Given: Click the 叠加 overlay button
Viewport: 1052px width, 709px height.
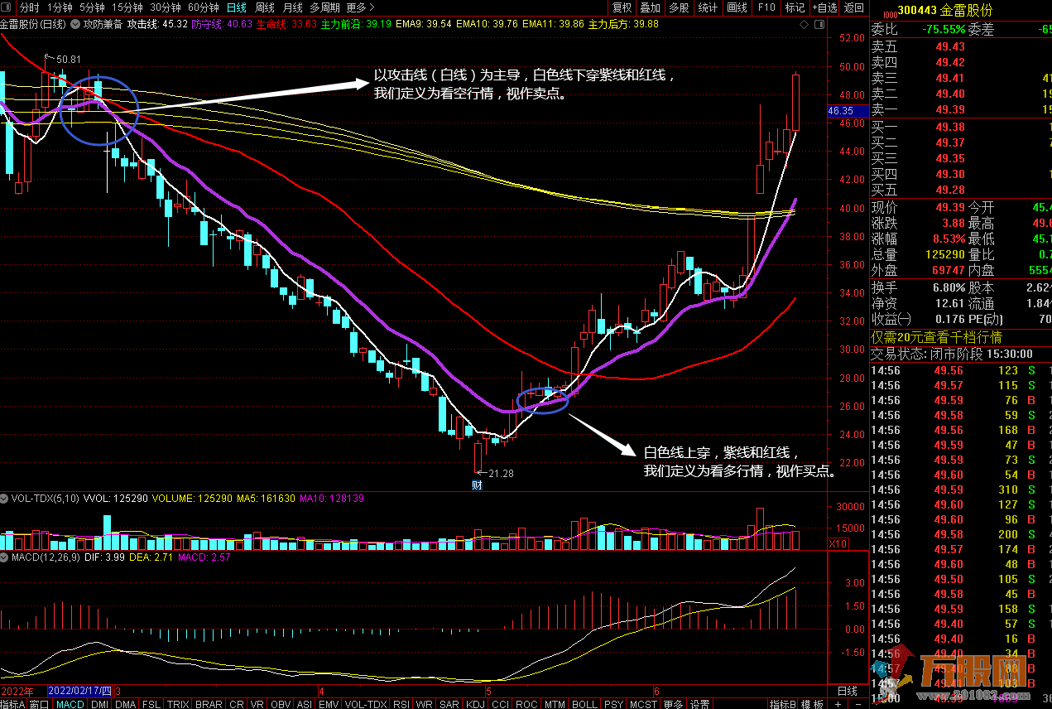Looking at the screenshot, I should 651,7.
